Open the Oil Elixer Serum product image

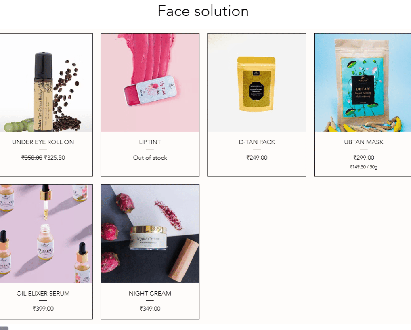pos(46,233)
